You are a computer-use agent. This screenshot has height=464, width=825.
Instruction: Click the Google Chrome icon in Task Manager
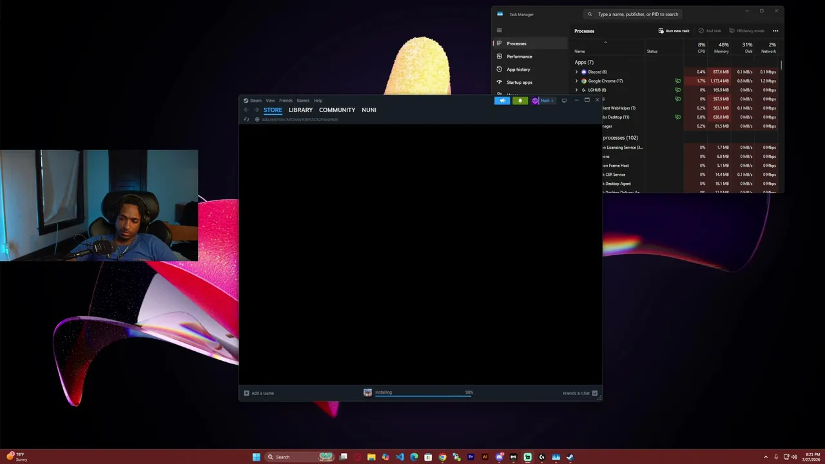584,81
